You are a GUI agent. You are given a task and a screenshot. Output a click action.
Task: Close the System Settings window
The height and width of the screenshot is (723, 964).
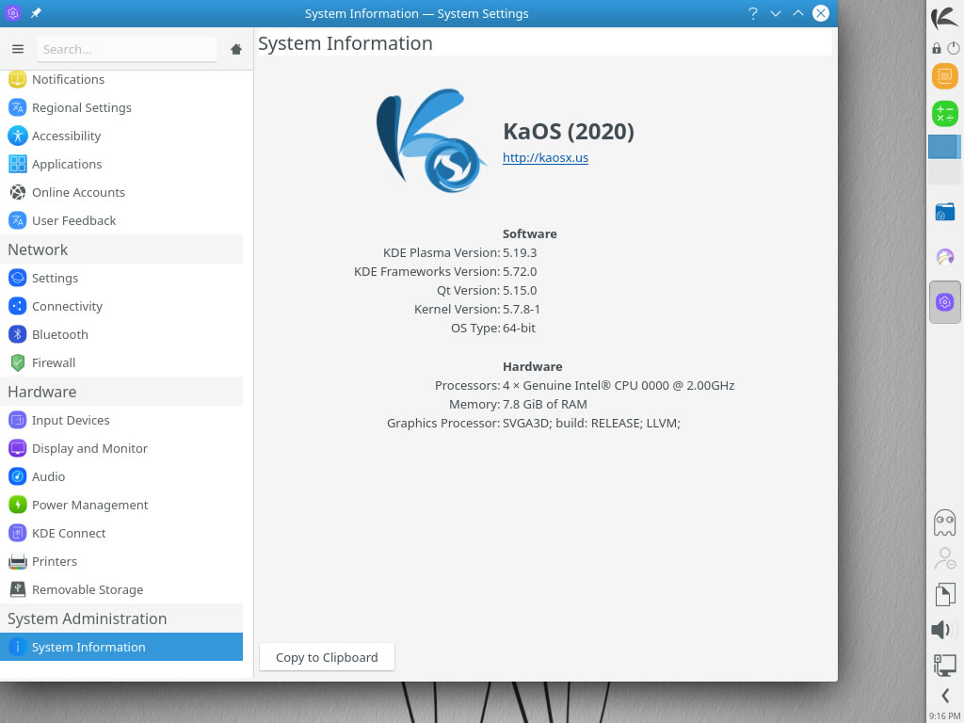click(x=821, y=13)
